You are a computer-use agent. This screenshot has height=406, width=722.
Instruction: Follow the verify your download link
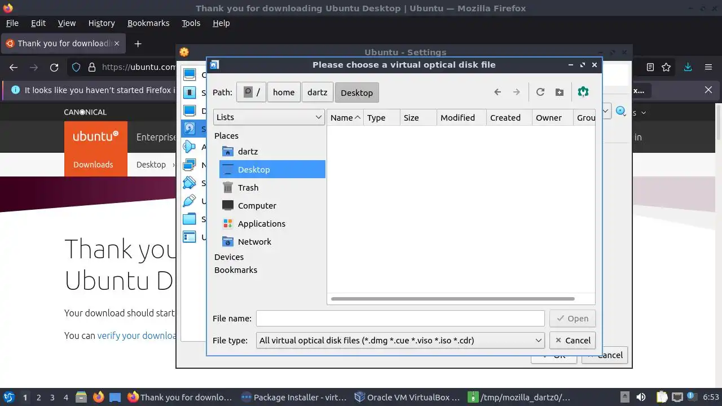point(137,336)
